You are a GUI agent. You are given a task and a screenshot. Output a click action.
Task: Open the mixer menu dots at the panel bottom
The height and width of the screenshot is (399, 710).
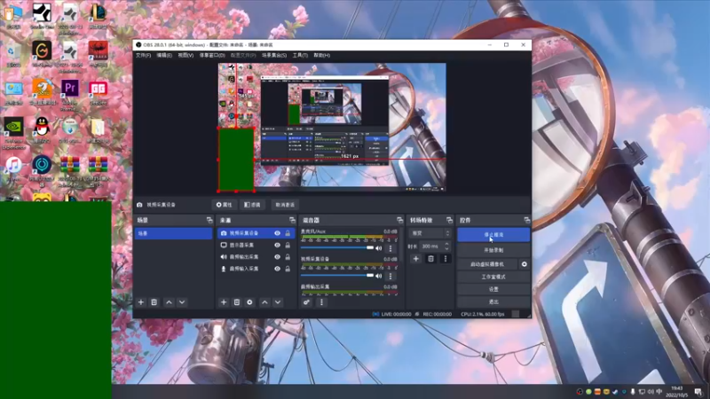321,302
